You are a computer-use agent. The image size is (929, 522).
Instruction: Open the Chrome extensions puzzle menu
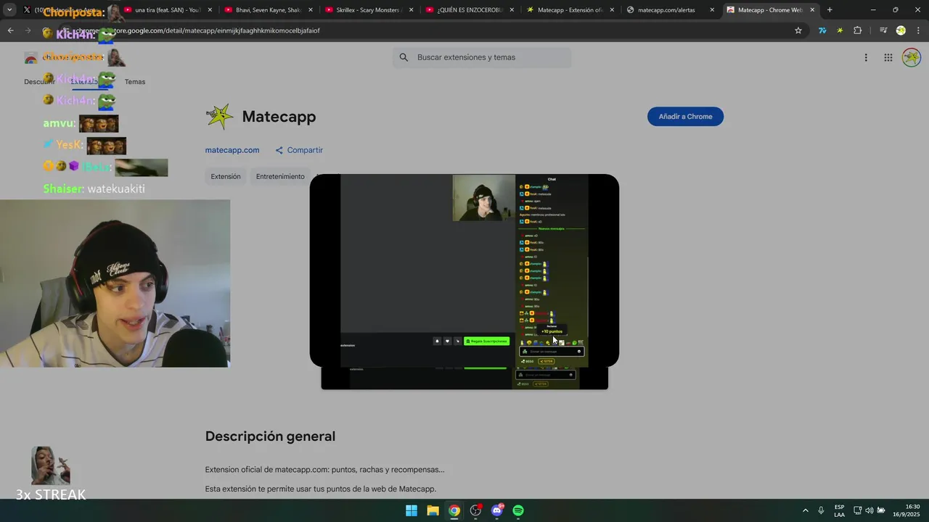[x=858, y=30]
